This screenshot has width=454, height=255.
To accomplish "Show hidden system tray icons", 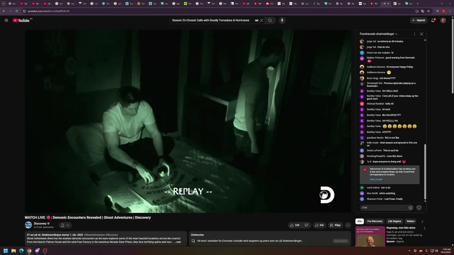I will 410,251.
